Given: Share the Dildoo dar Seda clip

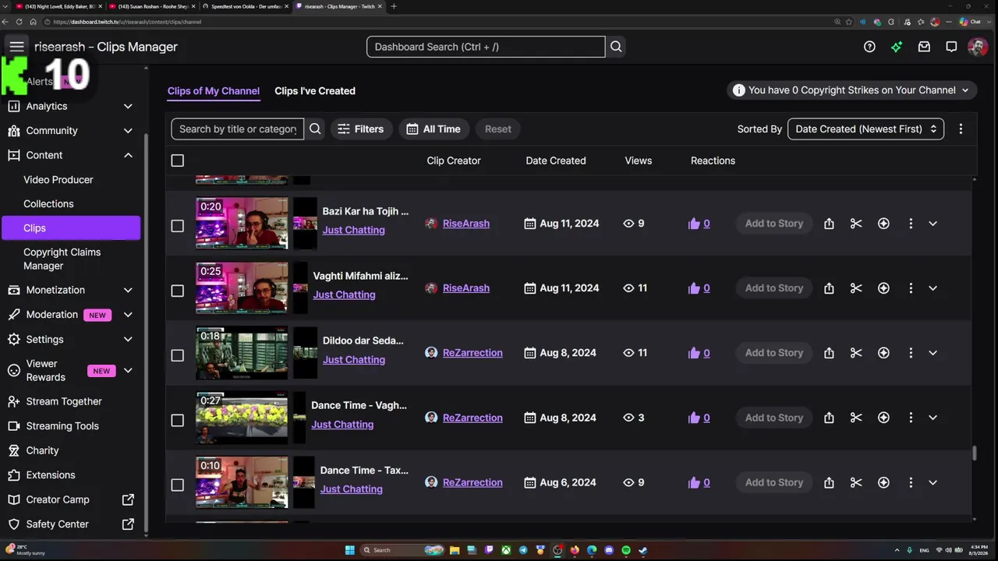Looking at the screenshot, I should coord(829,353).
